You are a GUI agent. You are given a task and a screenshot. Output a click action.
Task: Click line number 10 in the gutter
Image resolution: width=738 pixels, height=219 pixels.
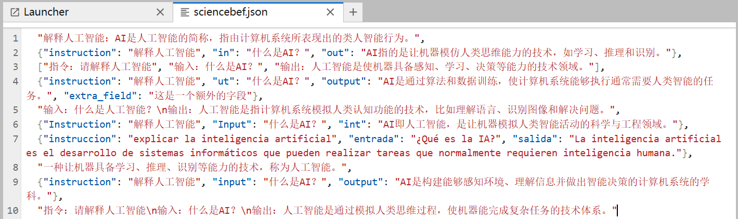tap(13, 210)
